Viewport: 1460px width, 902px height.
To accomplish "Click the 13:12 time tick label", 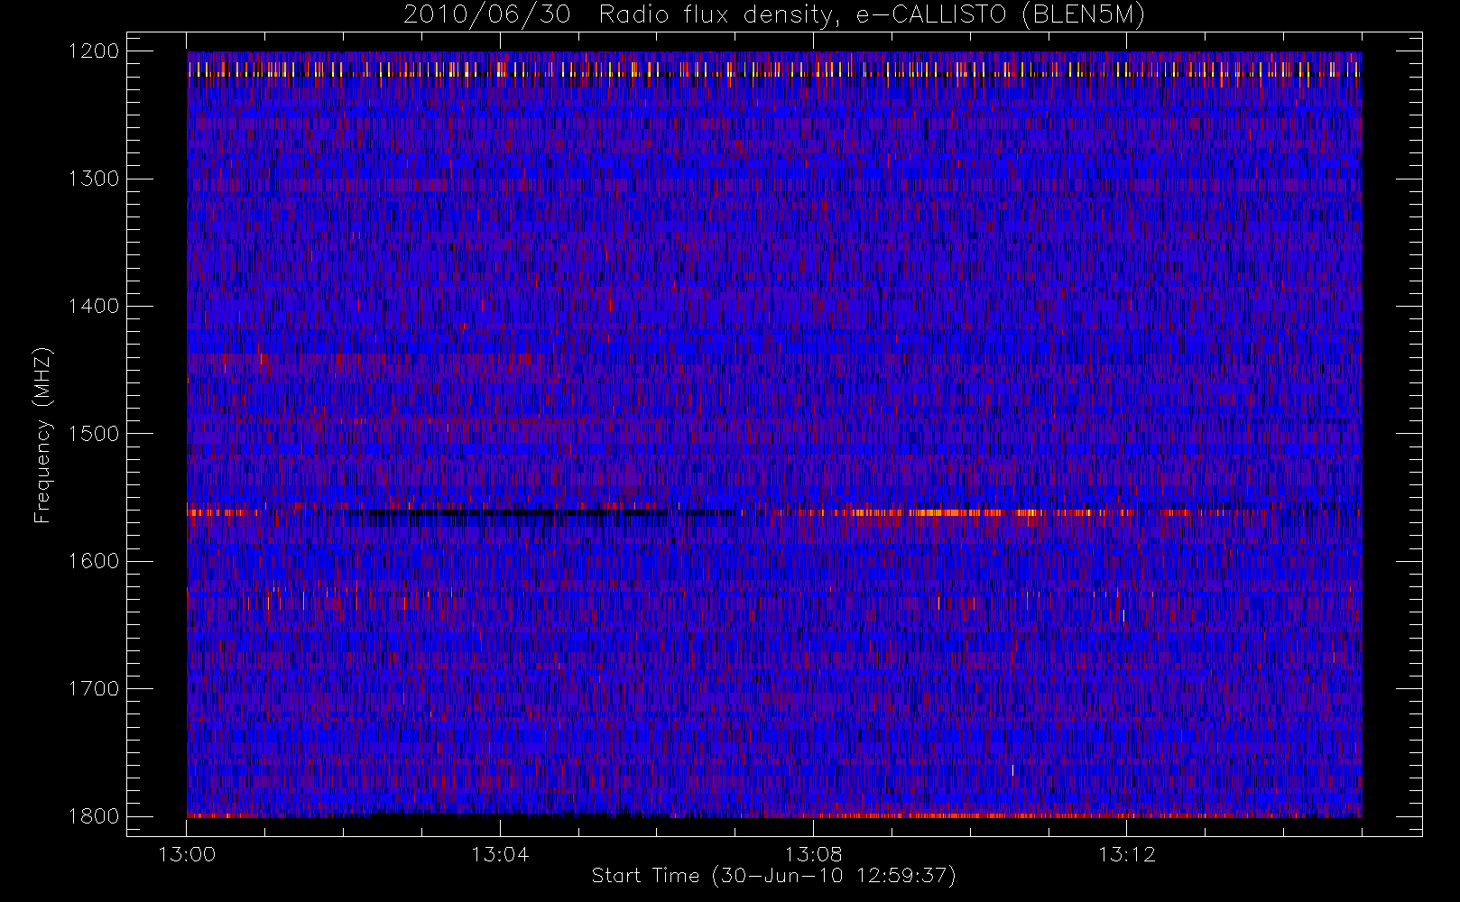I will coord(1126,854).
